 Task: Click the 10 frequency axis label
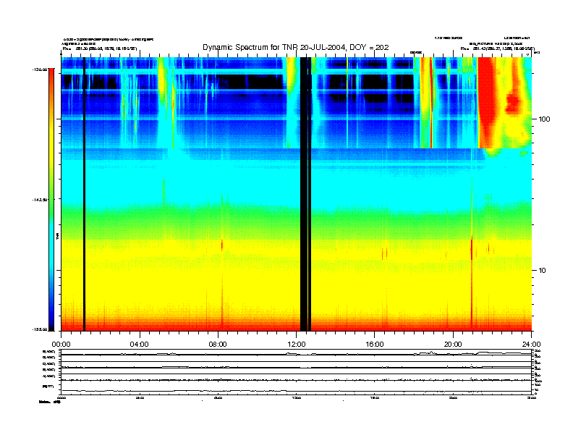[x=543, y=271]
